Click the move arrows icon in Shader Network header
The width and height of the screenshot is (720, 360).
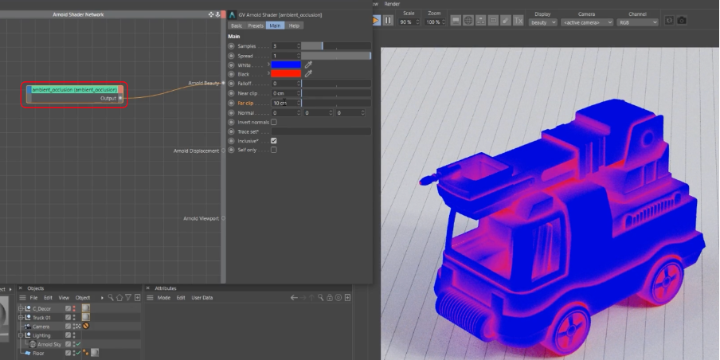[211, 14]
